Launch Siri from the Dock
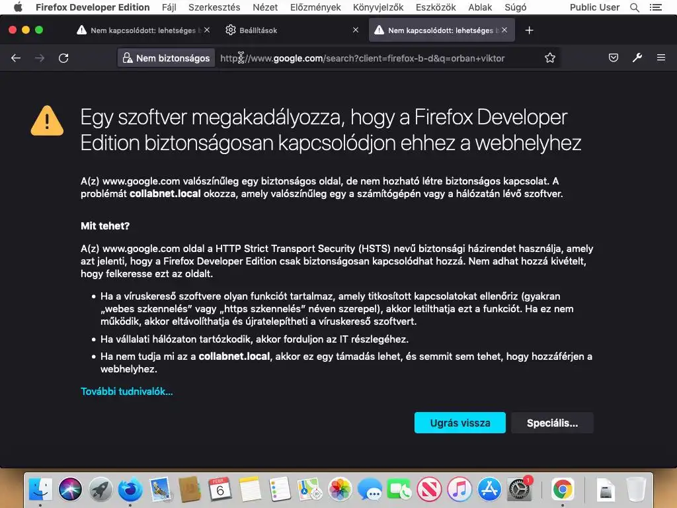 70,489
